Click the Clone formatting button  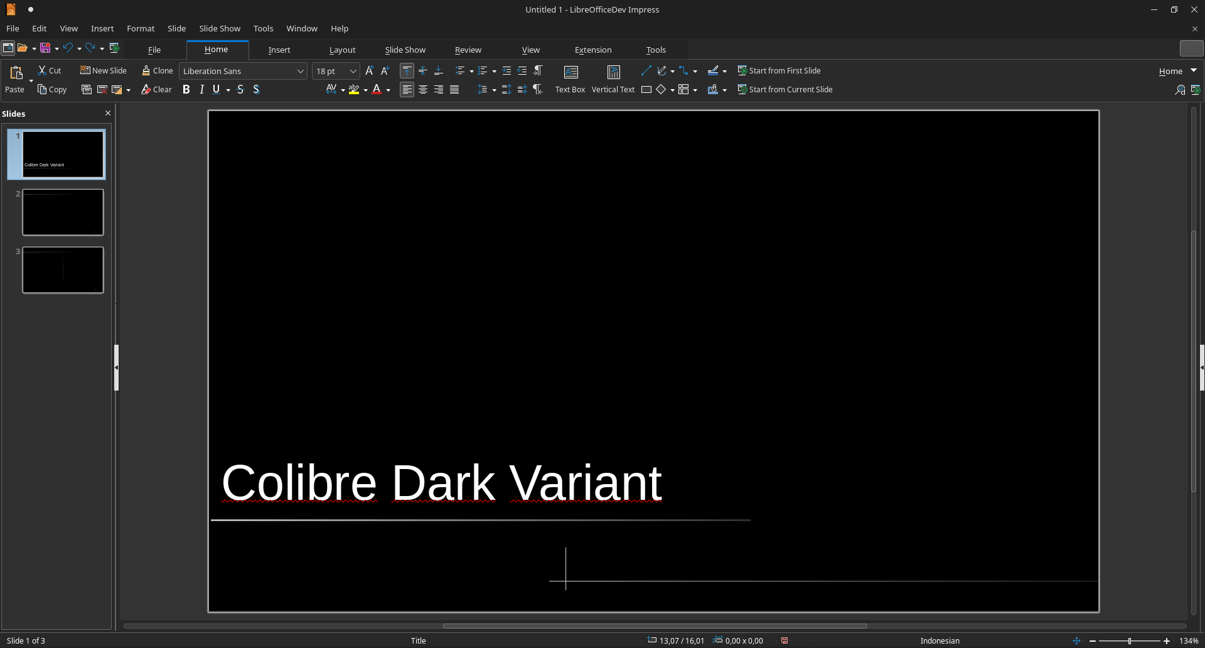[157, 71]
